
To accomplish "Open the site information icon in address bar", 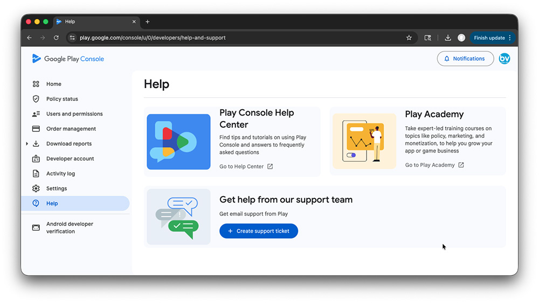I will pyautogui.click(x=72, y=38).
